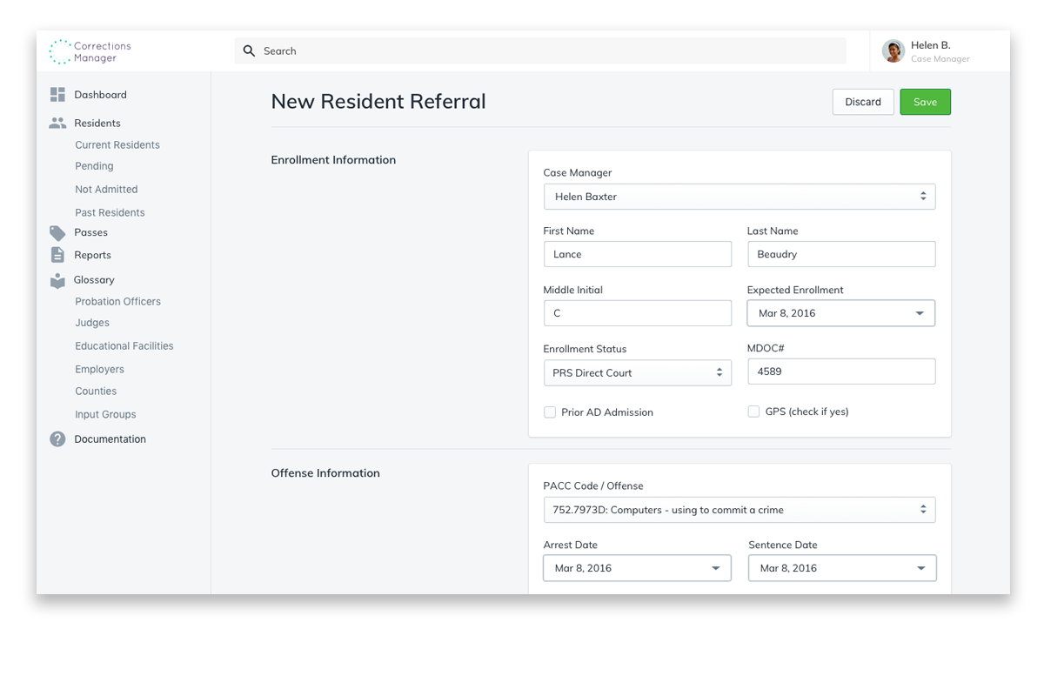Open the Expected Enrollment date picker
1044x696 pixels.
[x=841, y=313]
